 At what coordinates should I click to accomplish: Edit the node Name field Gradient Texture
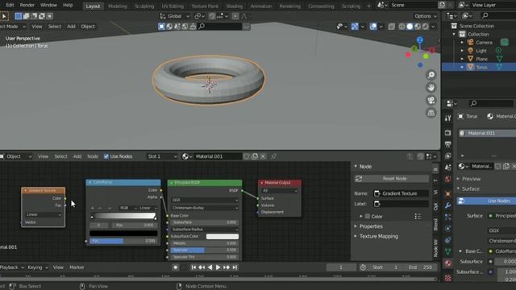401,193
